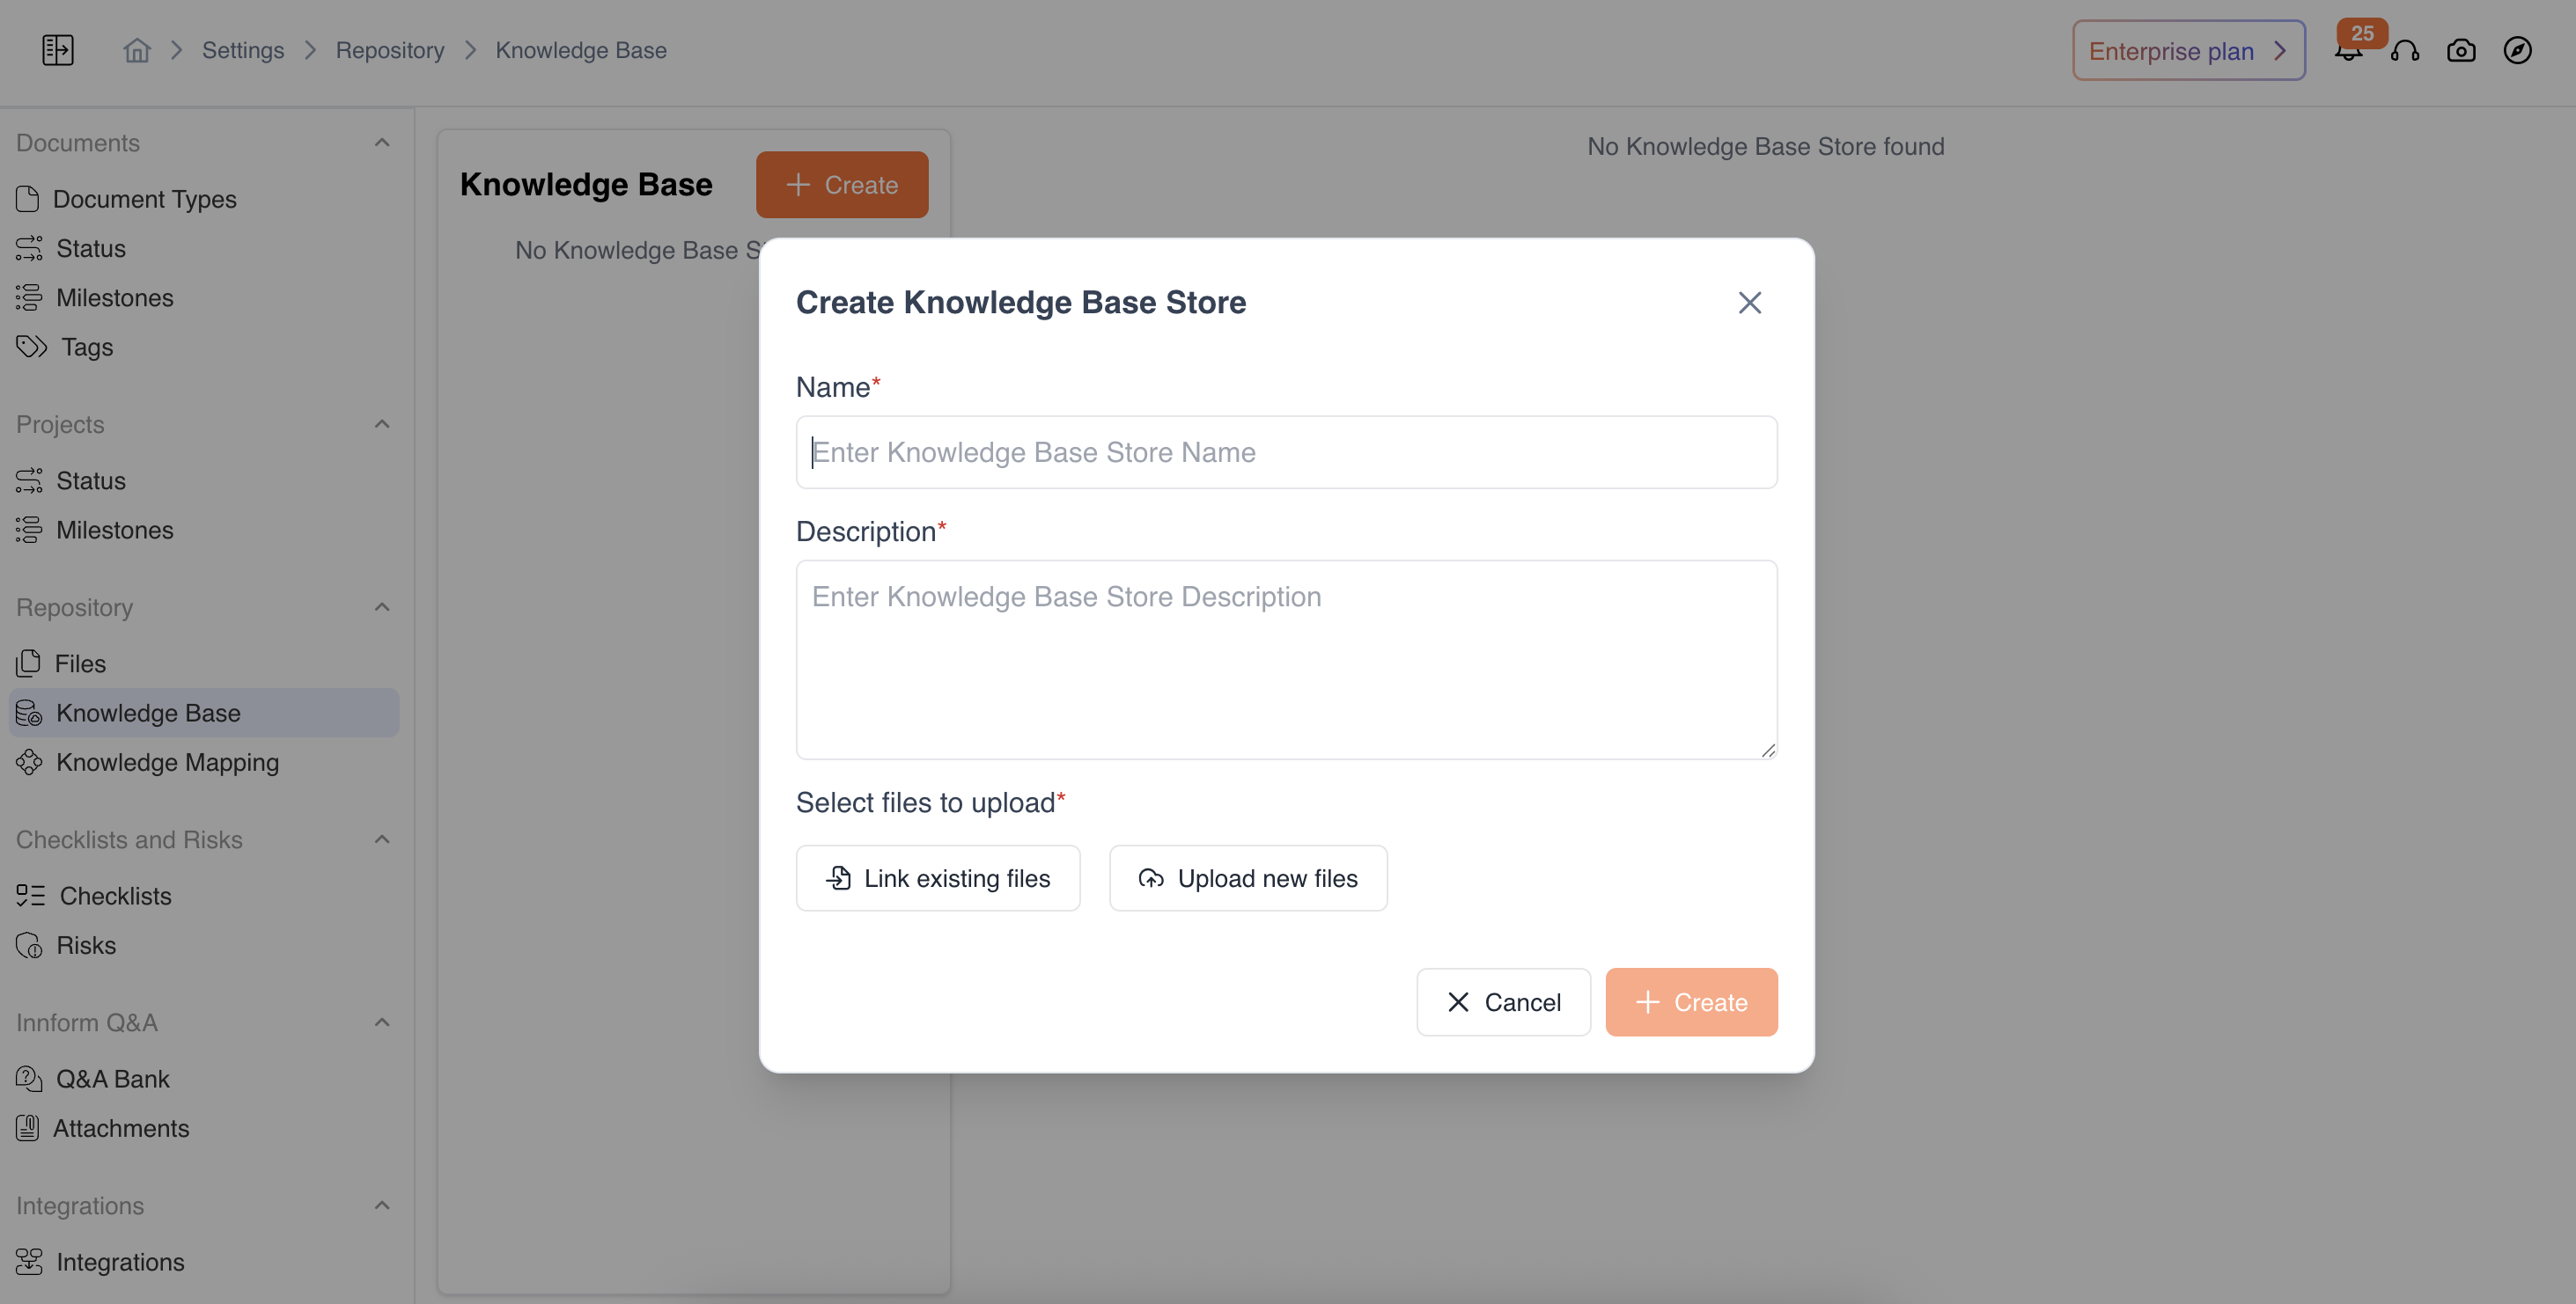Screen dimensions: 2576x1304
Task: Open Document Types in sidebar
Action: 144,199
